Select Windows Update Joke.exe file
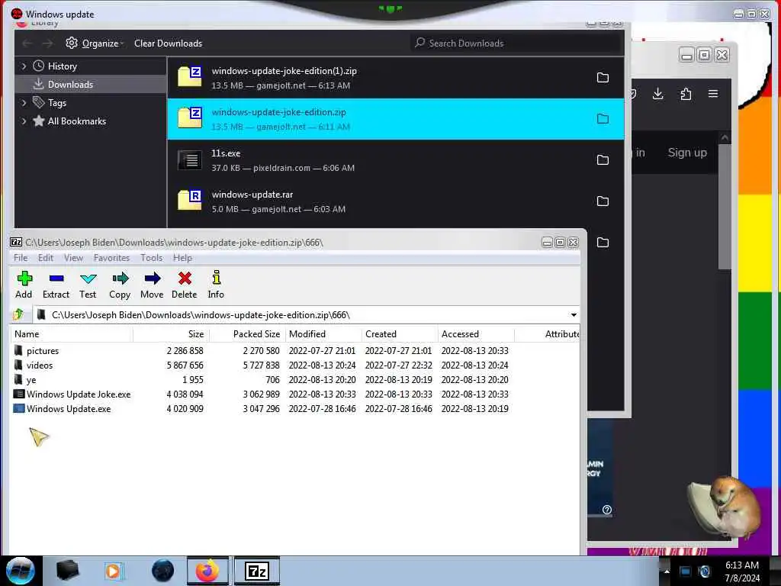Screen dimensions: 781x586 [x=295, y=394]
